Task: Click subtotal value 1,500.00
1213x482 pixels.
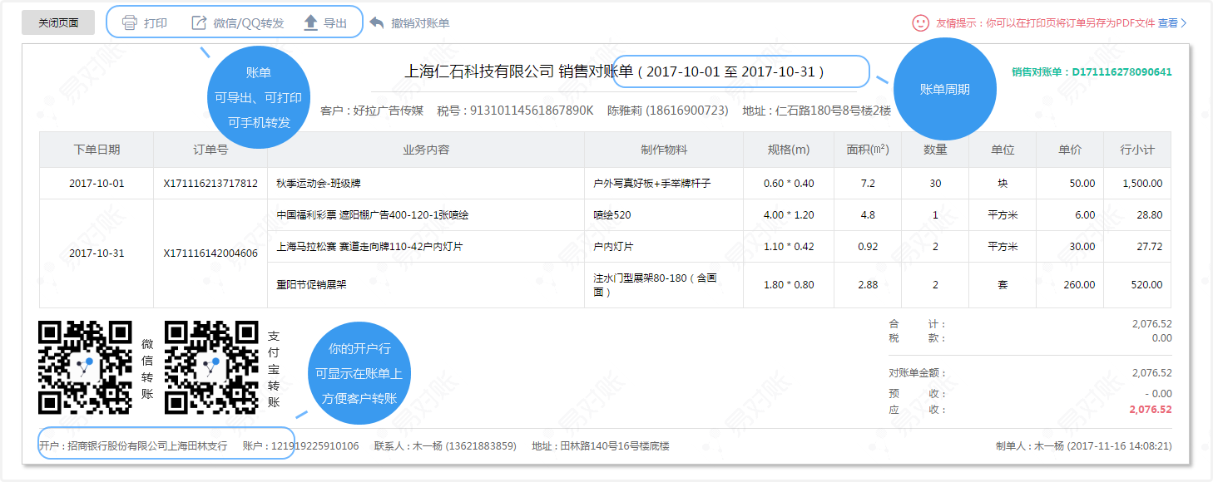Action: [x=1142, y=184]
